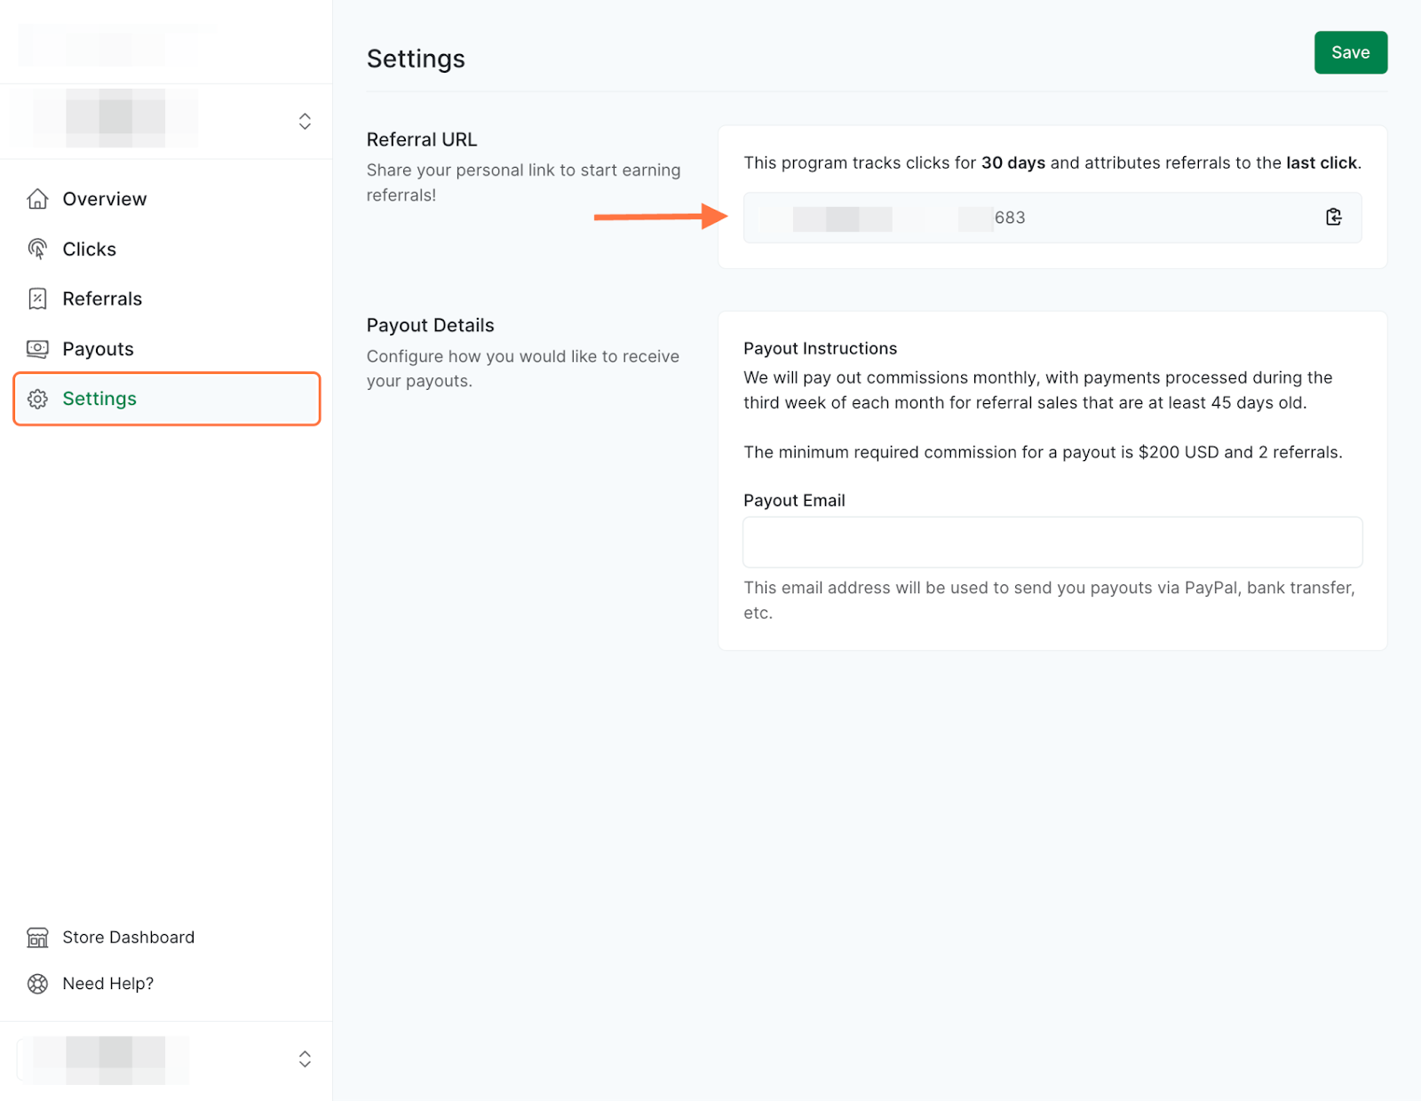Click the Payout Email input field
Viewport: 1421px width, 1101px height.
click(x=1052, y=542)
